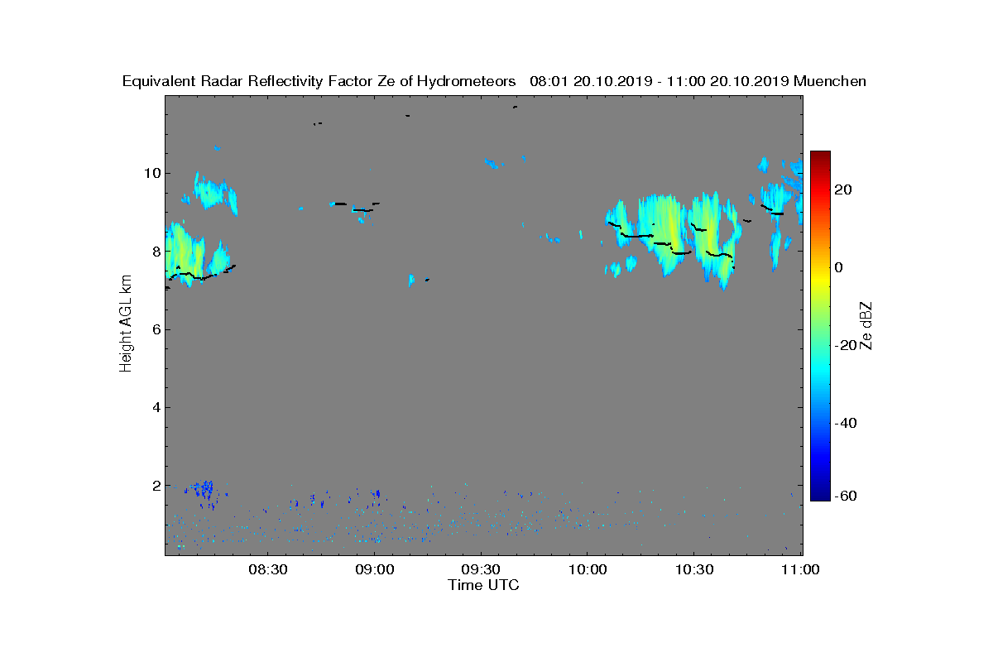Click the height tick label 10
This screenshot has width=993, height=662.
(x=151, y=173)
